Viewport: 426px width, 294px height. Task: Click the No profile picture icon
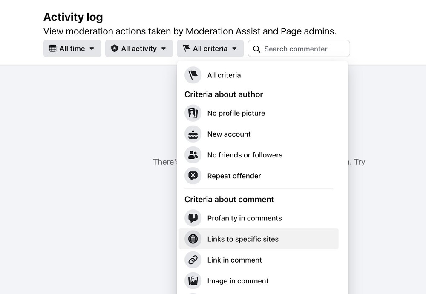[193, 113]
